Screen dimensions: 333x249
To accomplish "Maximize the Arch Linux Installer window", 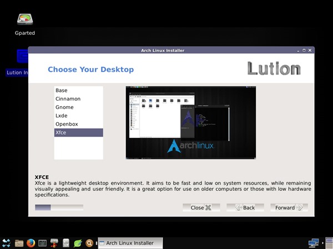I will [304, 50].
